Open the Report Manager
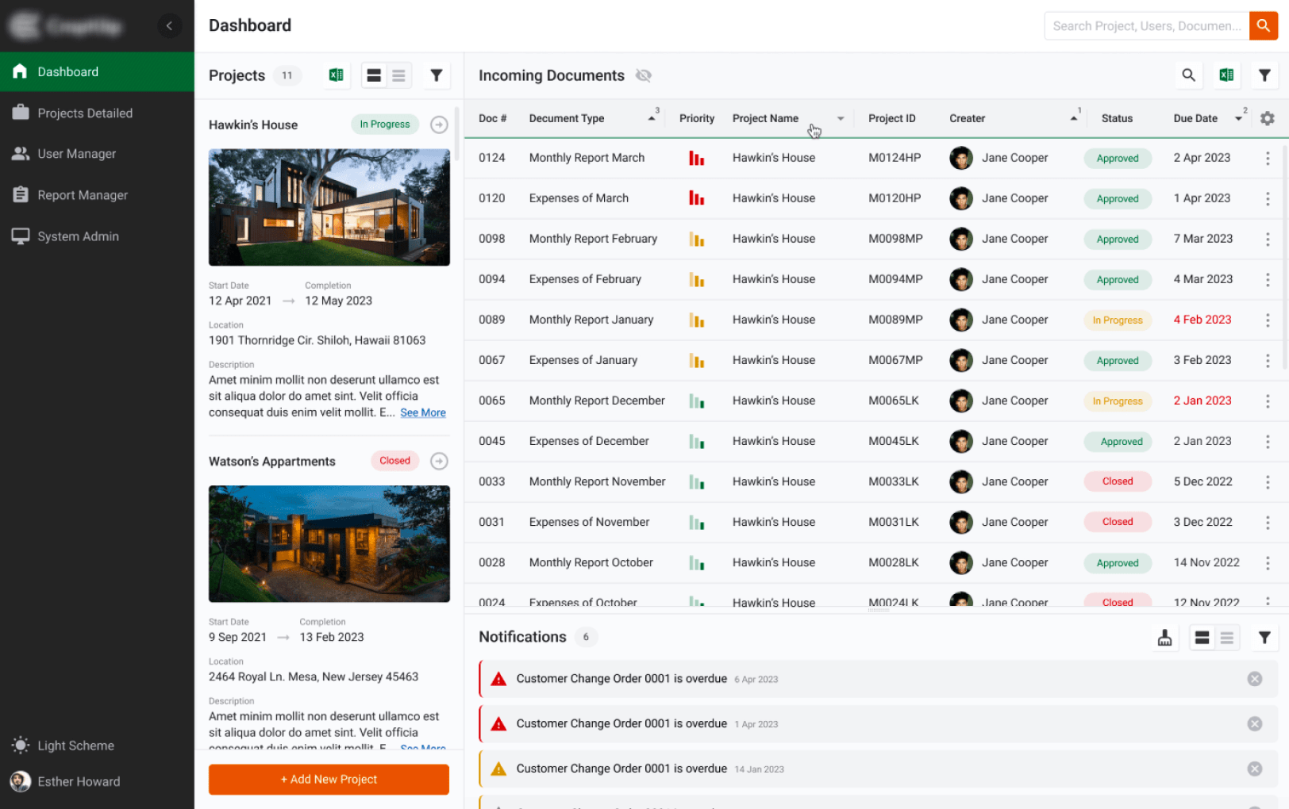This screenshot has width=1289, height=809. coord(83,194)
